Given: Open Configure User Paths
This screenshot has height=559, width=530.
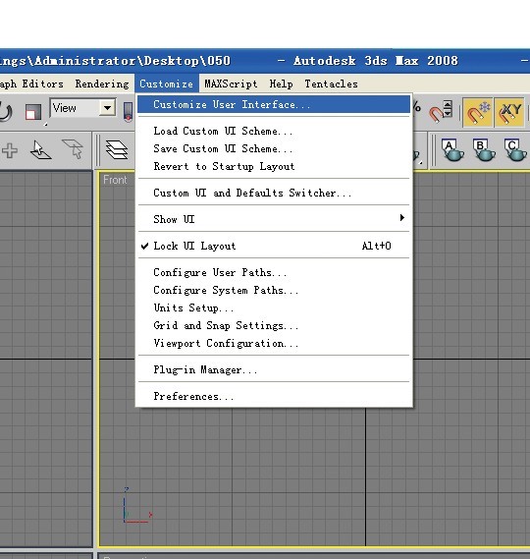Looking at the screenshot, I should pos(274,272).
